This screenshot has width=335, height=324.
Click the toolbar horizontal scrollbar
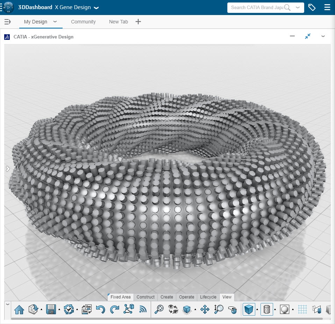click(167, 318)
